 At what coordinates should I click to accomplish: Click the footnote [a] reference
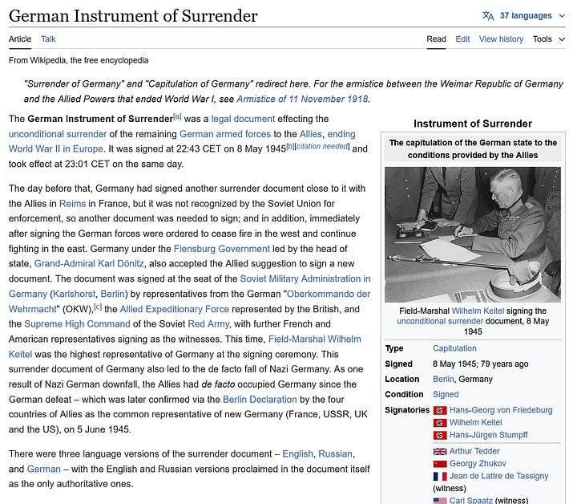(177, 116)
